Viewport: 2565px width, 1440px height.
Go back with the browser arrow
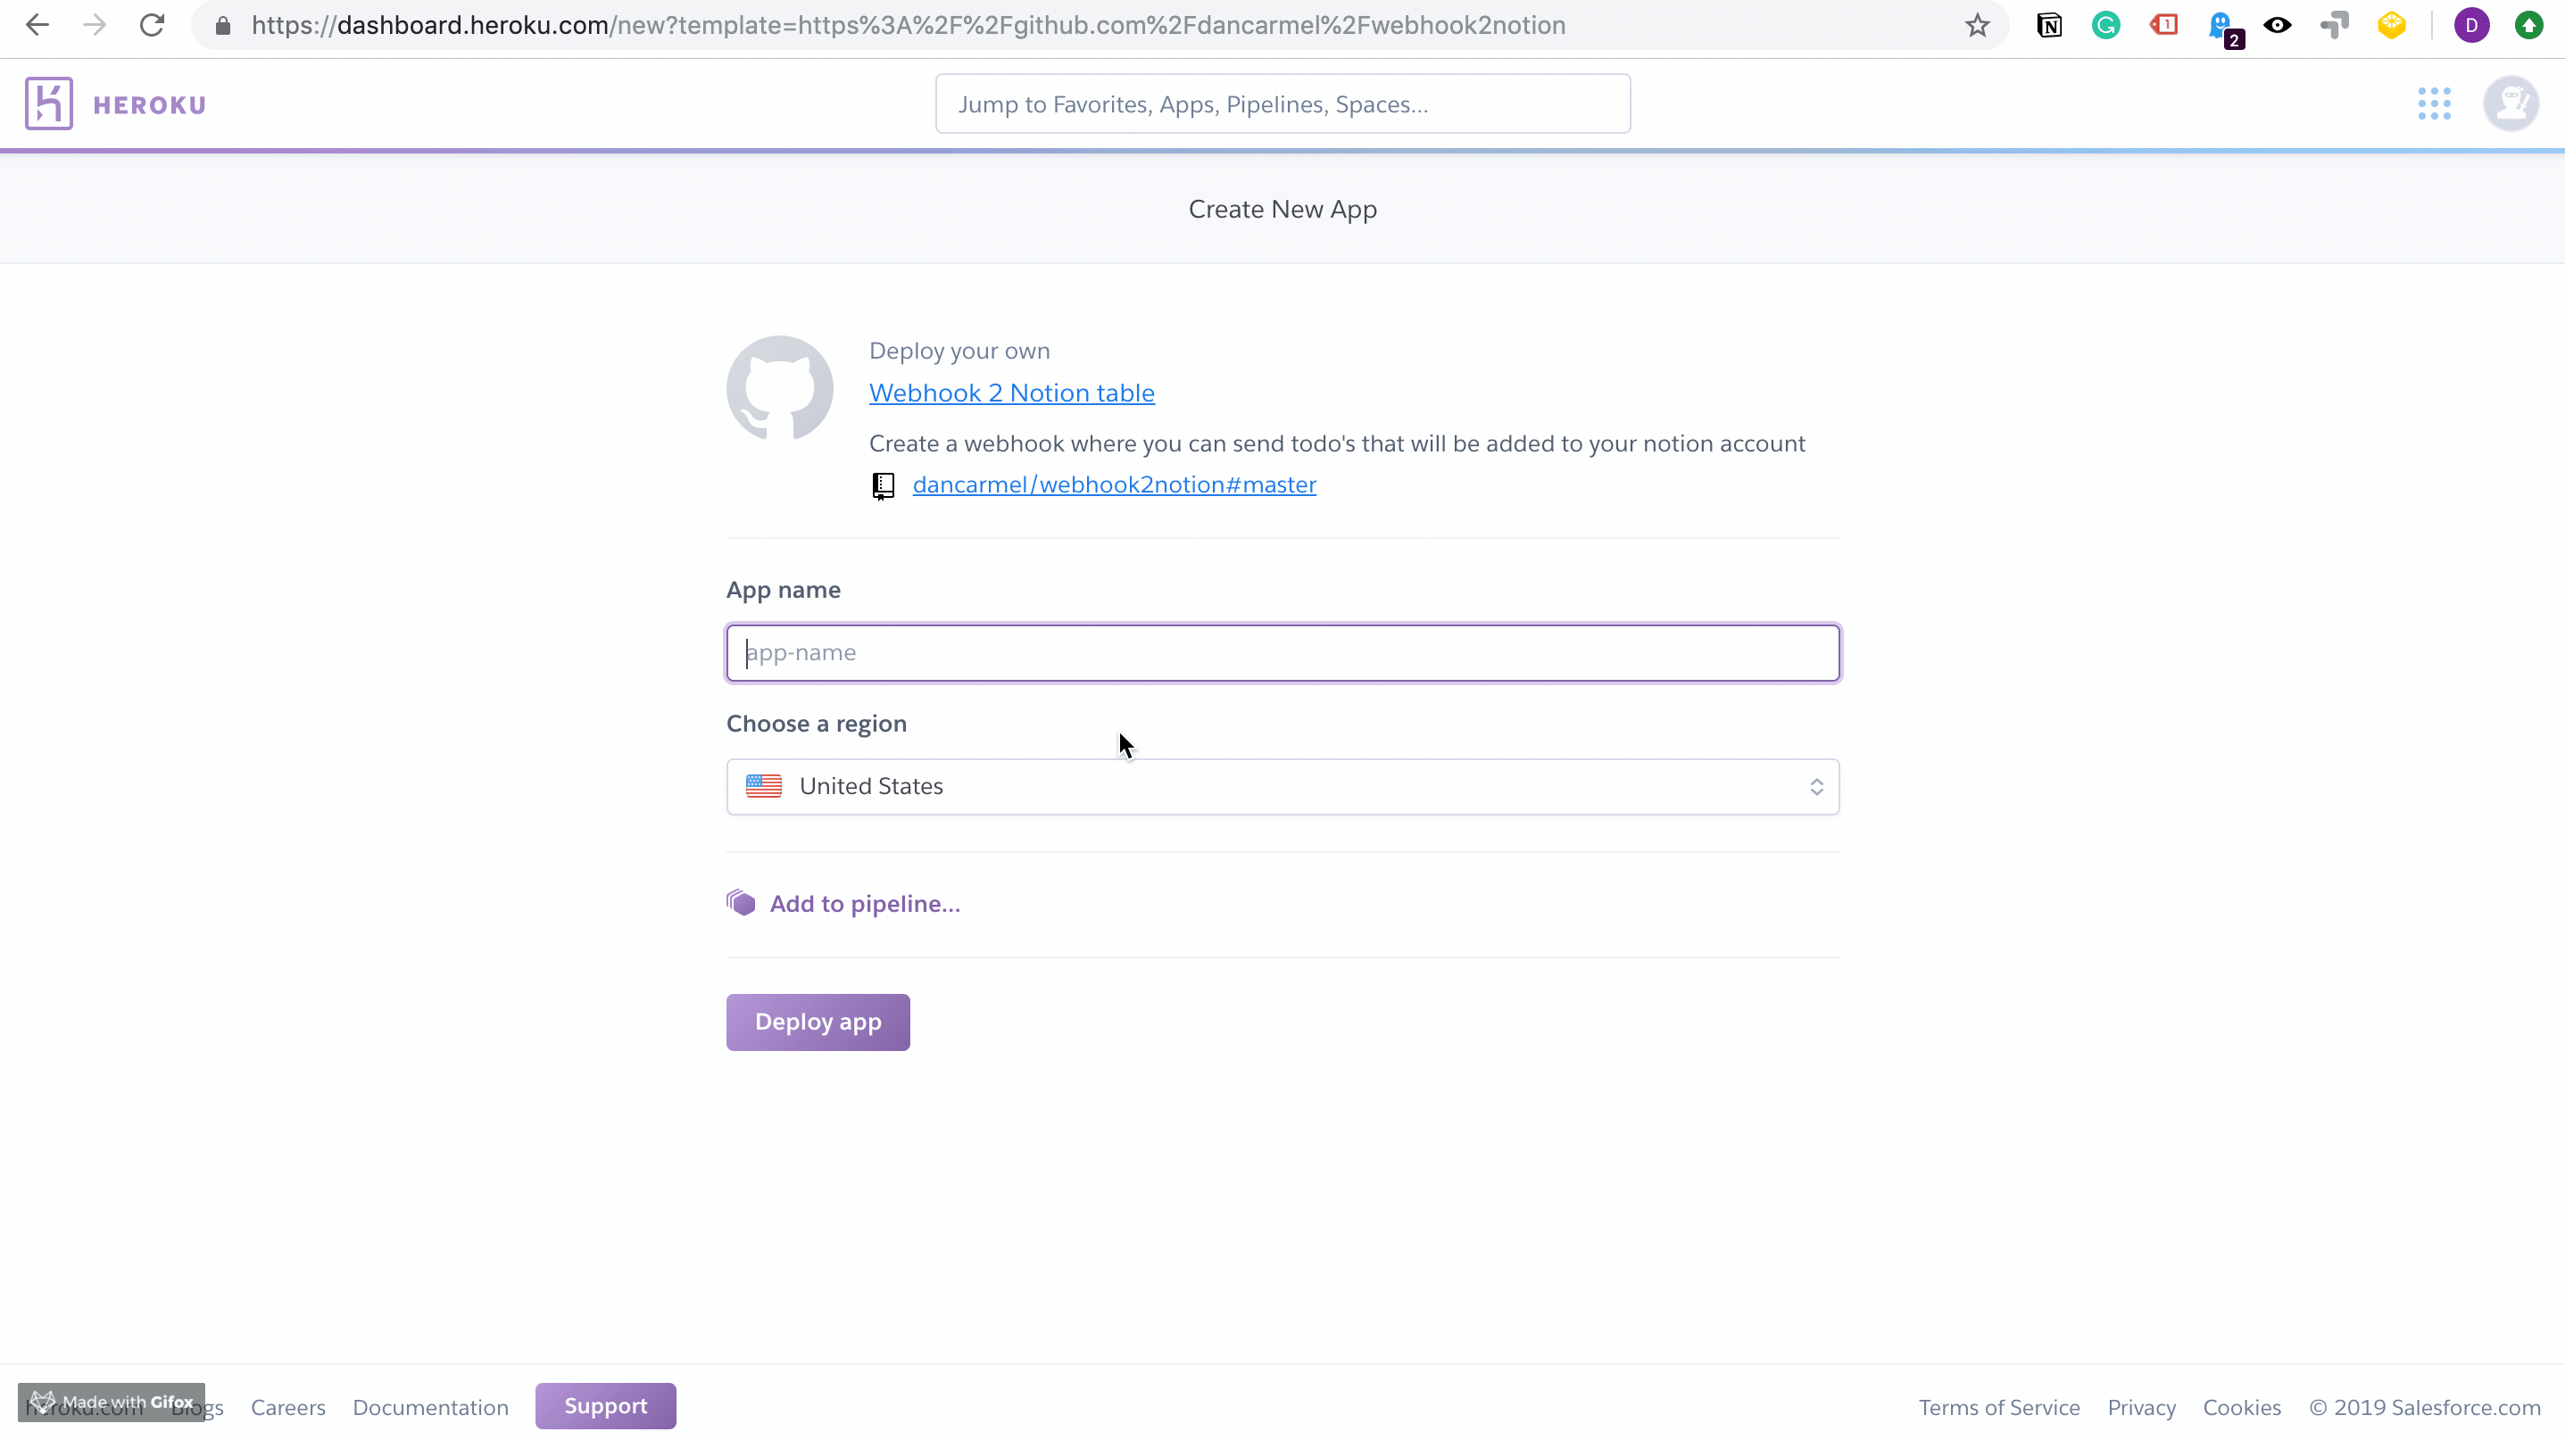(37, 26)
